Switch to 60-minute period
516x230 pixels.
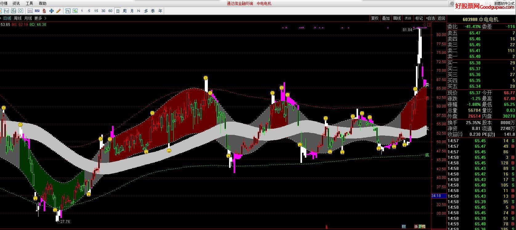click(110, 11)
